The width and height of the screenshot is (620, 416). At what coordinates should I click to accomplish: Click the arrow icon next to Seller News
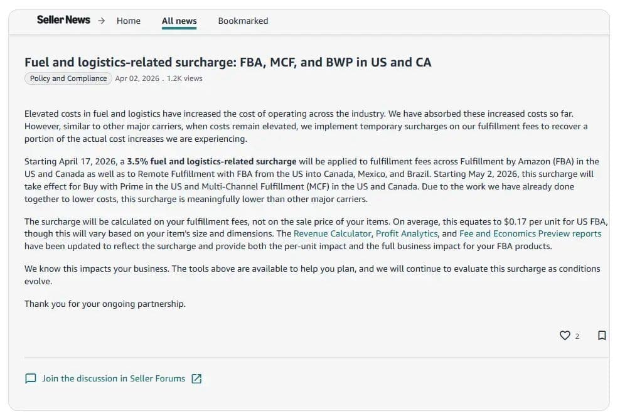tap(100, 19)
